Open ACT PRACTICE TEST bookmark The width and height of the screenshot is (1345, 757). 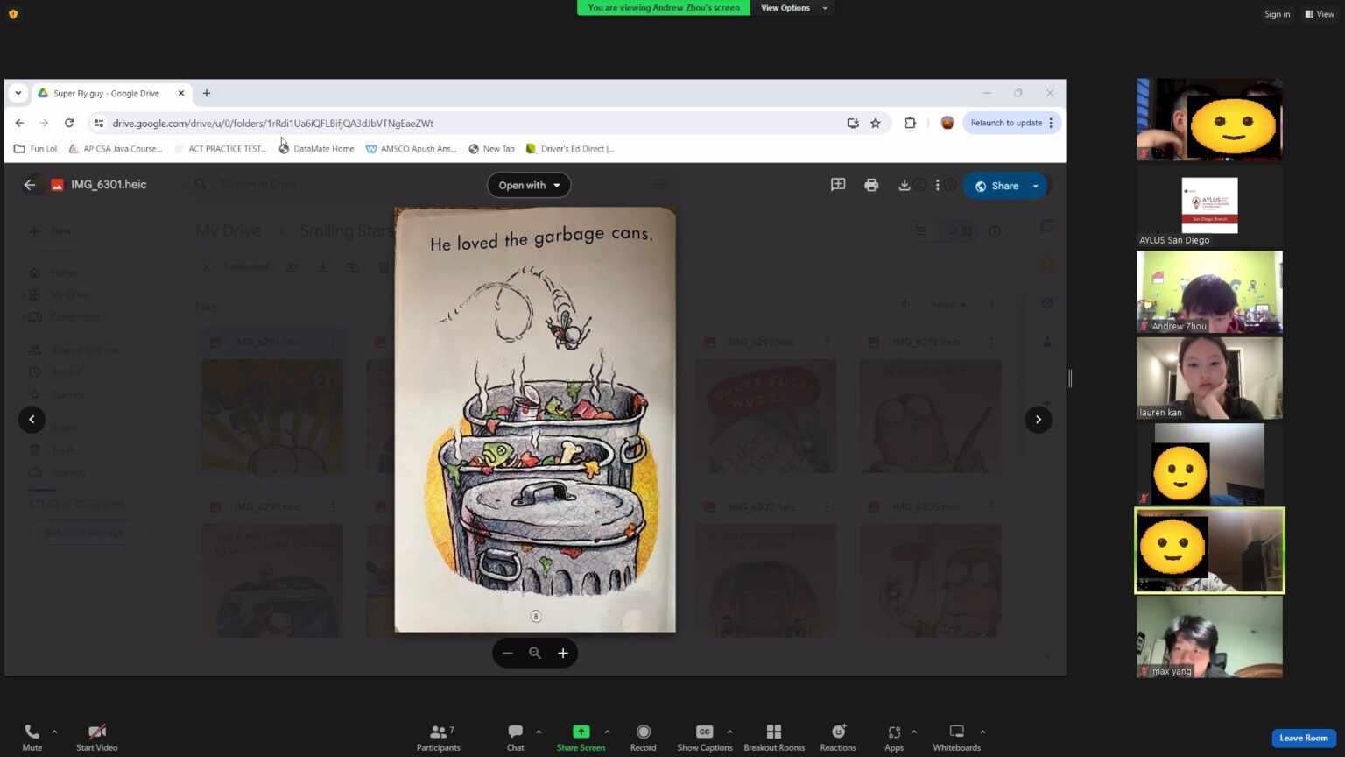tap(221, 149)
